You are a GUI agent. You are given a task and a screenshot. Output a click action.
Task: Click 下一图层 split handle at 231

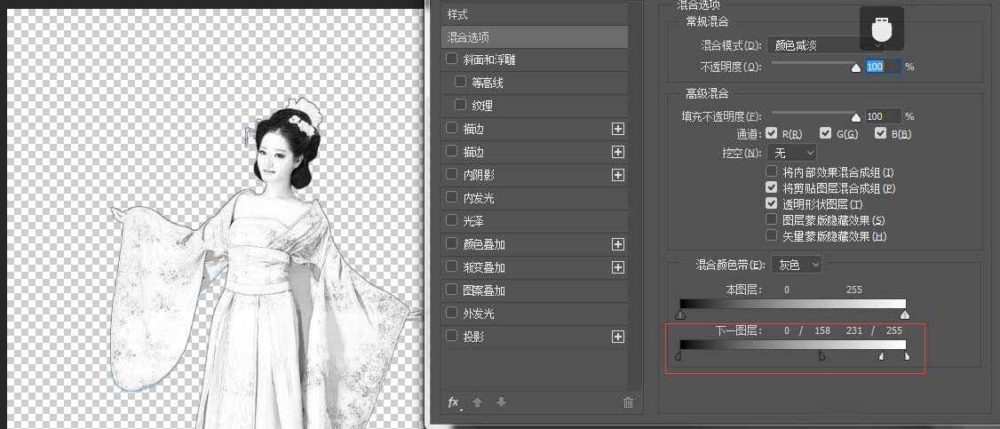[x=882, y=355]
